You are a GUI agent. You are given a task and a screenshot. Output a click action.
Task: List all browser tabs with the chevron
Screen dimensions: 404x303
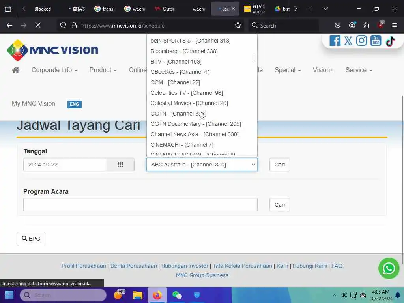click(x=325, y=9)
